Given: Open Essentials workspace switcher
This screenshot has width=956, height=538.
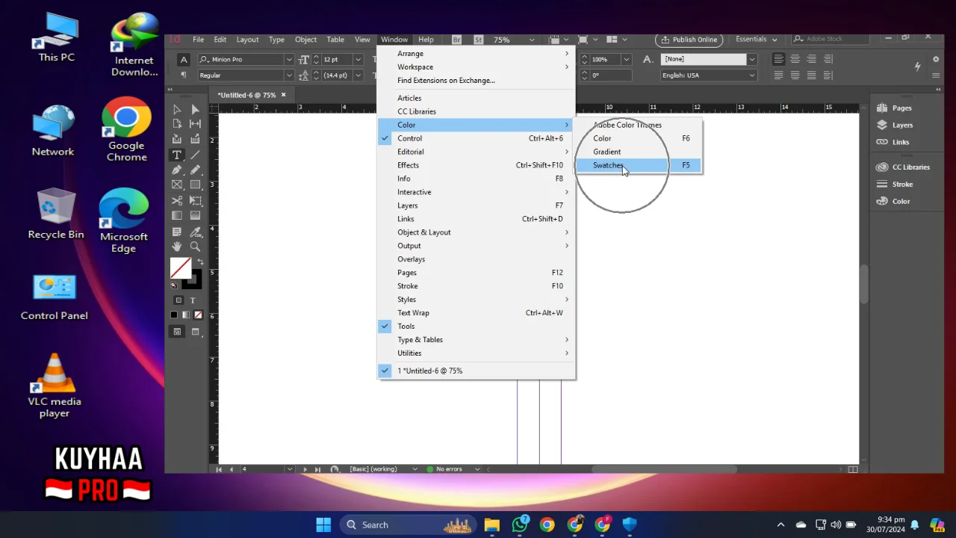Looking at the screenshot, I should tap(757, 40).
